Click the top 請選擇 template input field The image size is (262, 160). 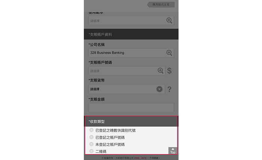pyautogui.click(x=131, y=20)
